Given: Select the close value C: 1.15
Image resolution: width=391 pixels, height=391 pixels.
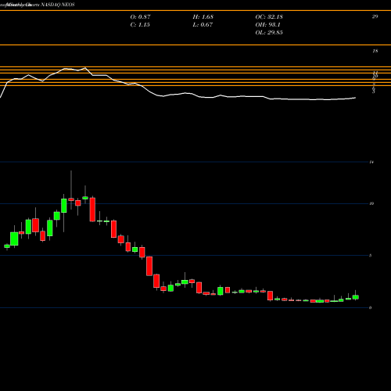Looking at the screenshot, I should [140, 25].
